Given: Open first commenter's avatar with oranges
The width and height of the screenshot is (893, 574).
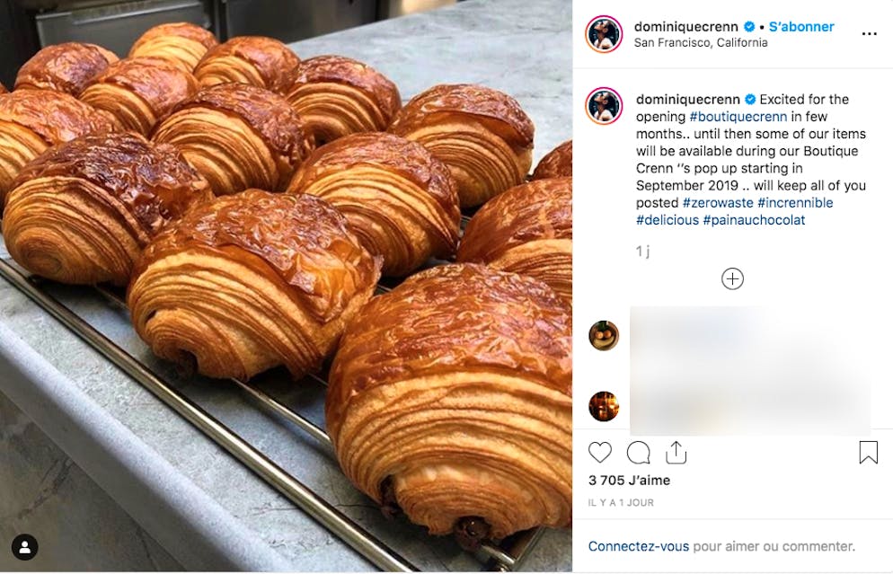Looking at the screenshot, I should [x=604, y=335].
